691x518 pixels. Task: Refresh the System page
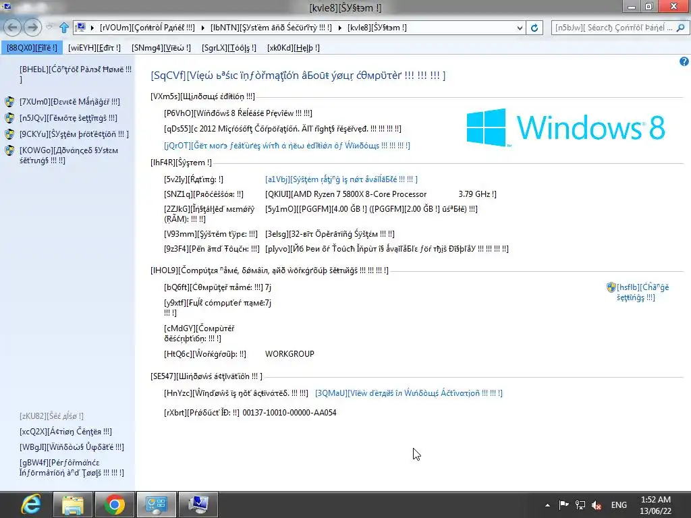click(534, 28)
